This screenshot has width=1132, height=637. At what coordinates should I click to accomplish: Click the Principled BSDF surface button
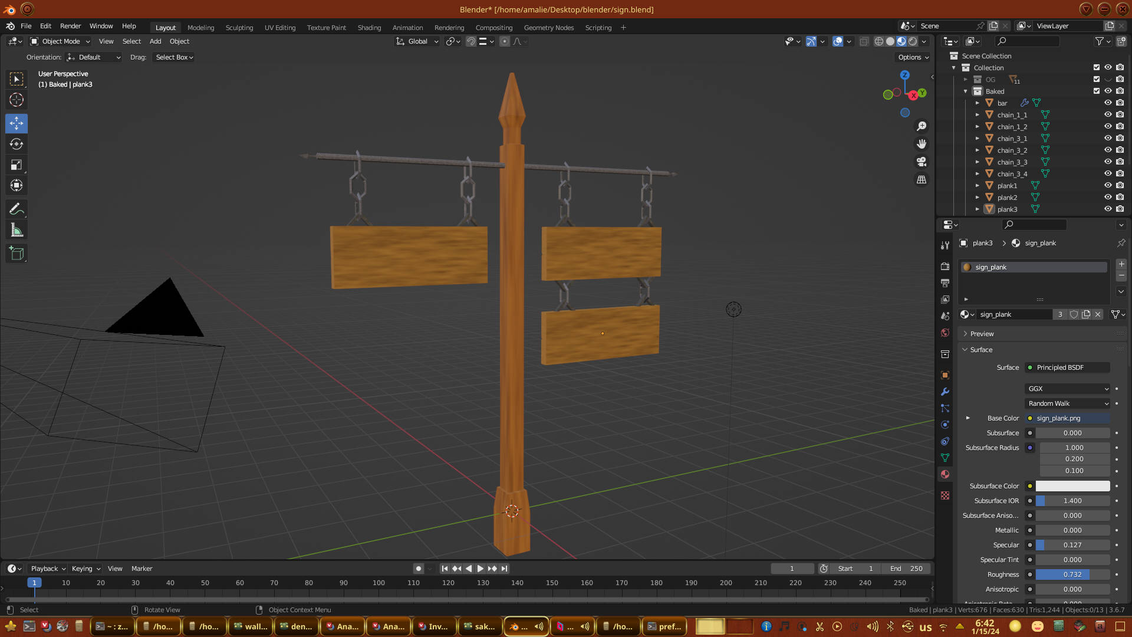(1067, 367)
